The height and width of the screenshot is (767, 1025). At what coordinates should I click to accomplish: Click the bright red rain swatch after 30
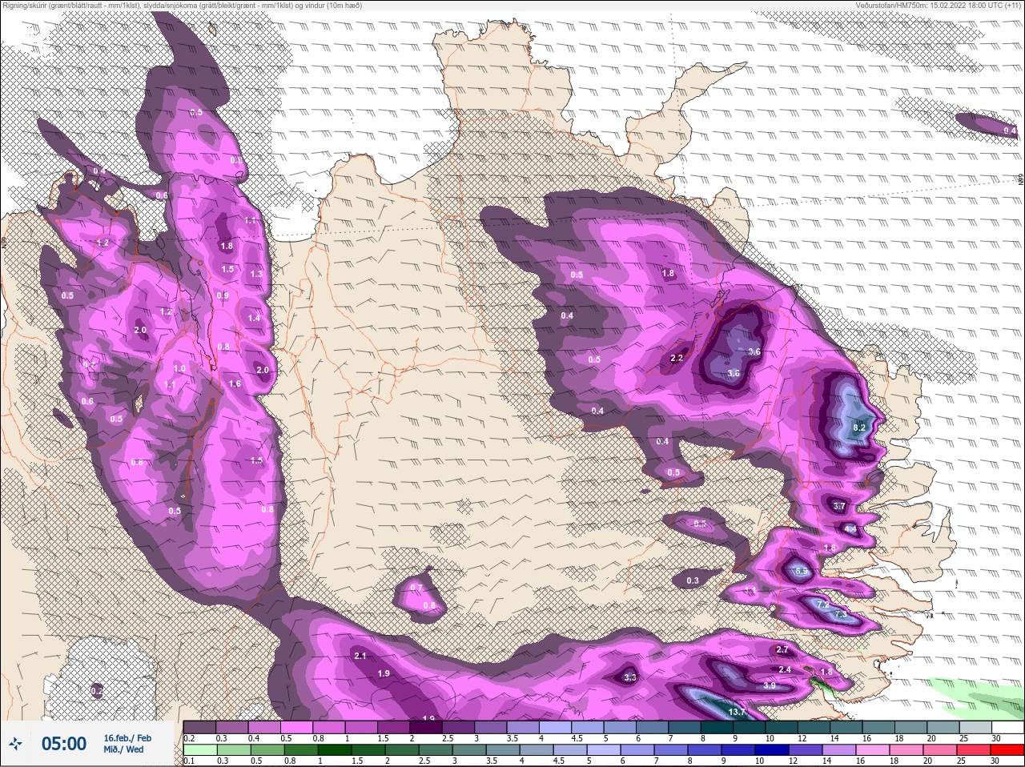(1007, 750)
